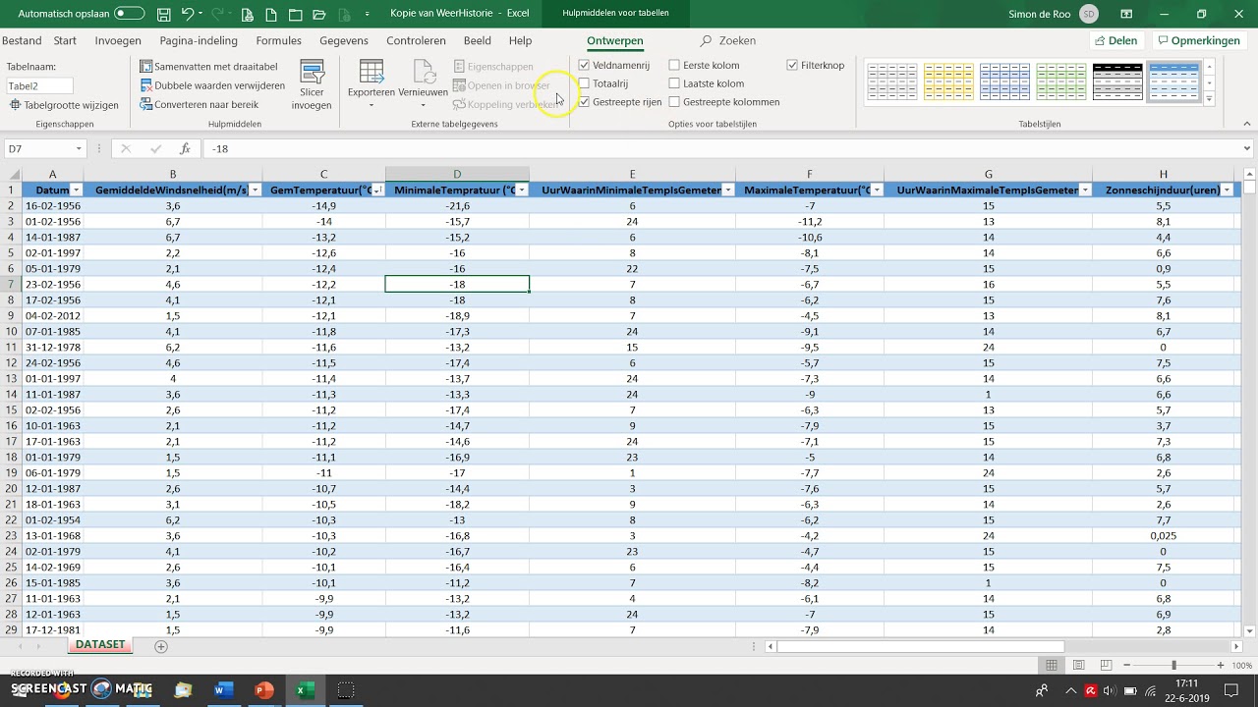Enable the Laatste kolom checkbox

[674, 83]
